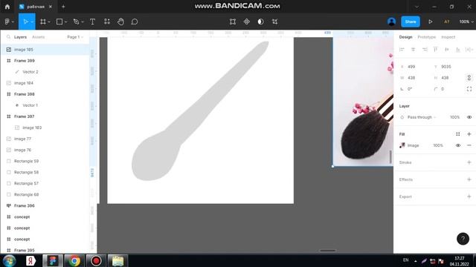The width and height of the screenshot is (476, 267).
Task: Click the width field W 438
Action: (414, 78)
